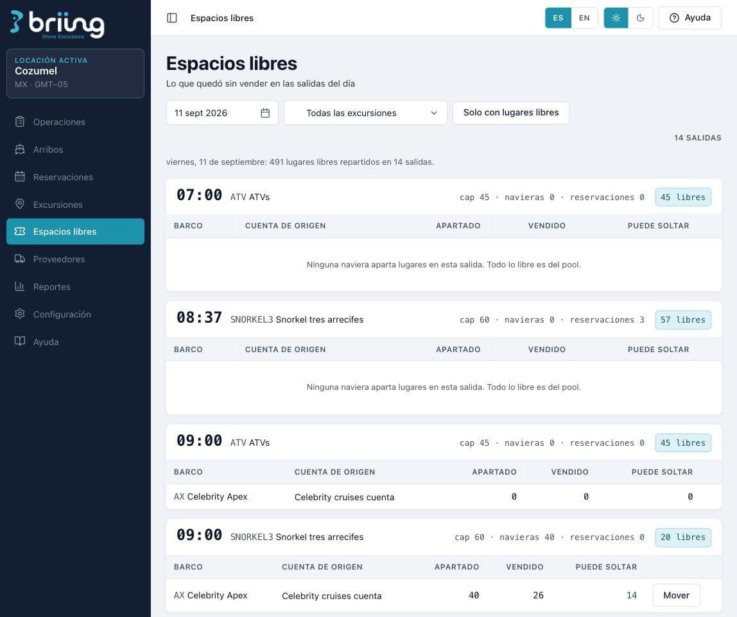Click Mover button for Celebrity Apex
737x617 pixels.
pyautogui.click(x=676, y=595)
